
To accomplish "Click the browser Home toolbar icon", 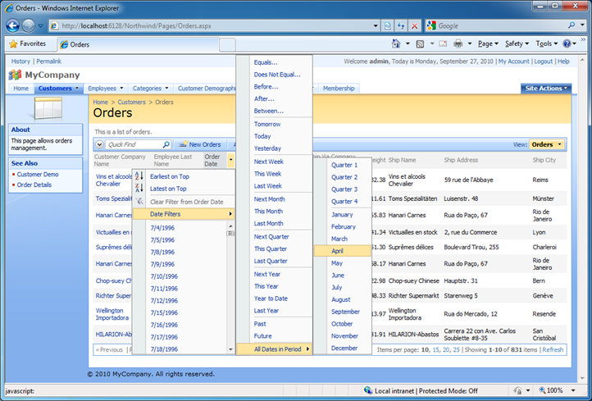I will [397, 43].
